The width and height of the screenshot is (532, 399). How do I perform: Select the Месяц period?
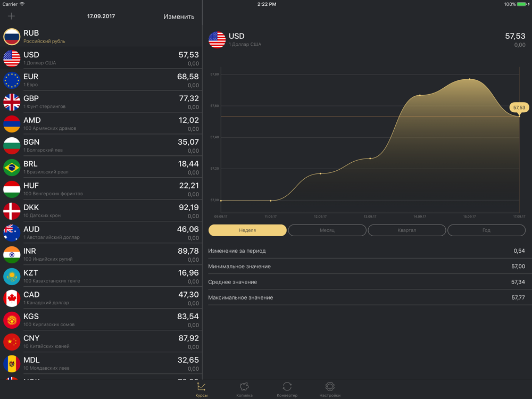pos(327,230)
